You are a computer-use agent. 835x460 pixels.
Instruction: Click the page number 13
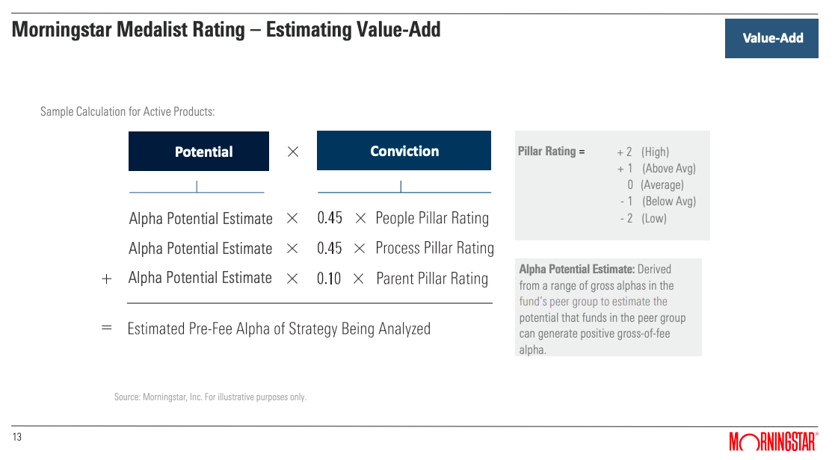17,437
